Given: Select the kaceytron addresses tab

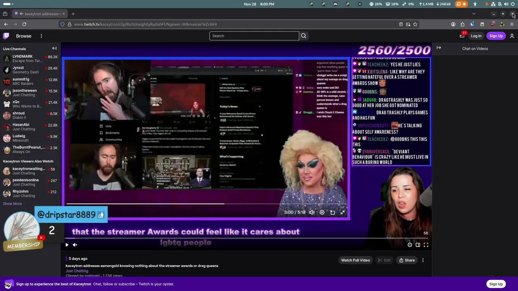Looking at the screenshot, I should coord(40,14).
